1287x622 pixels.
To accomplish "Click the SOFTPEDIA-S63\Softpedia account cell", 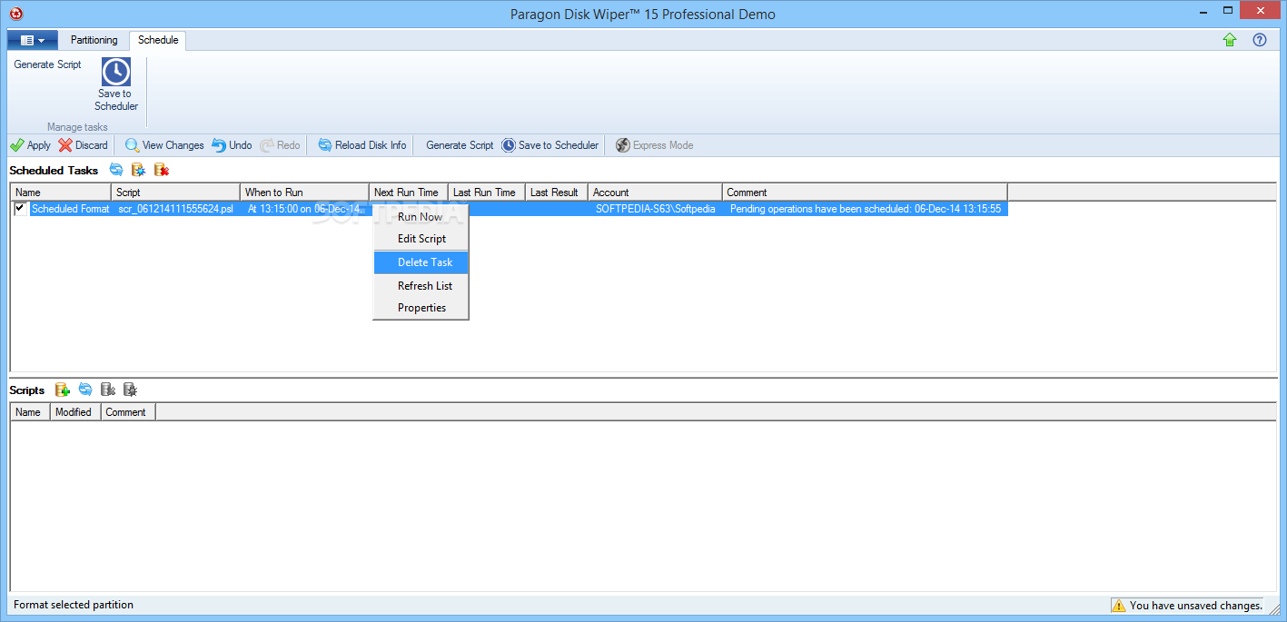I will pos(655,209).
